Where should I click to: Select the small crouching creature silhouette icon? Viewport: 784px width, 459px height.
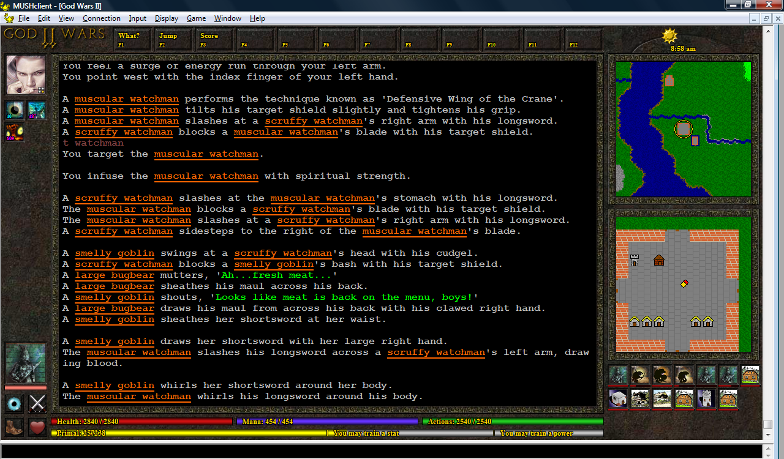[684, 375]
